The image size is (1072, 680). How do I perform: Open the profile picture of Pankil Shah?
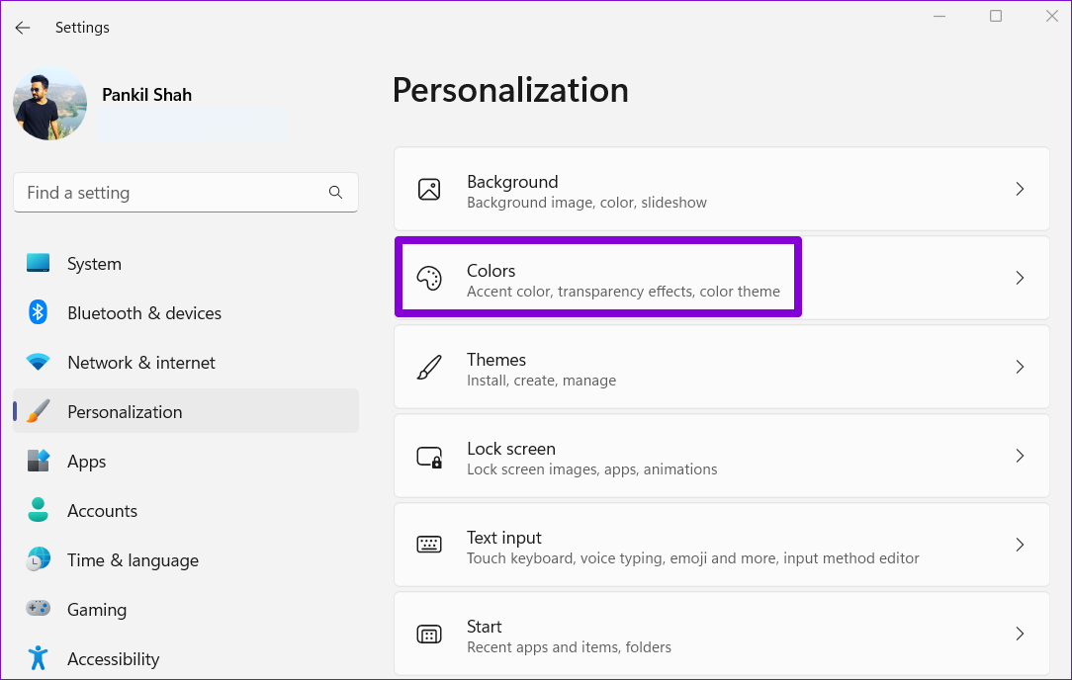49,104
